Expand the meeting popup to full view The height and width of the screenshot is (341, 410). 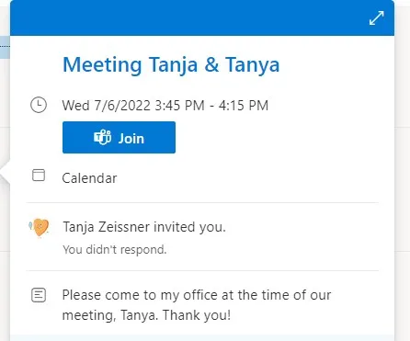tap(376, 18)
